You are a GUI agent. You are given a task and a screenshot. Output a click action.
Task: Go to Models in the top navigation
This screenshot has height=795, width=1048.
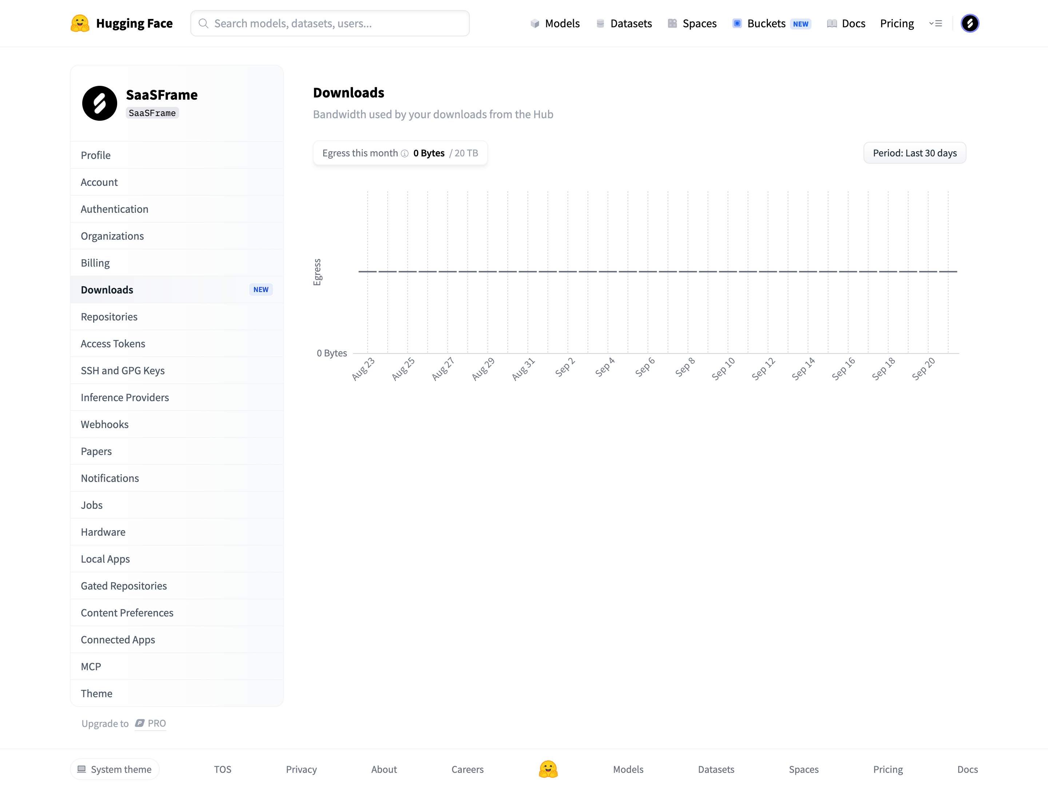click(555, 23)
